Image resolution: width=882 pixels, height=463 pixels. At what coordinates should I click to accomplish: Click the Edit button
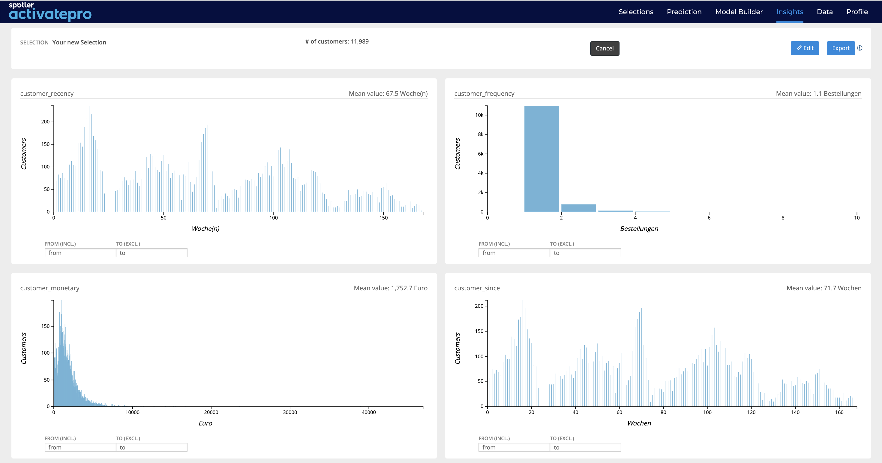click(x=805, y=48)
